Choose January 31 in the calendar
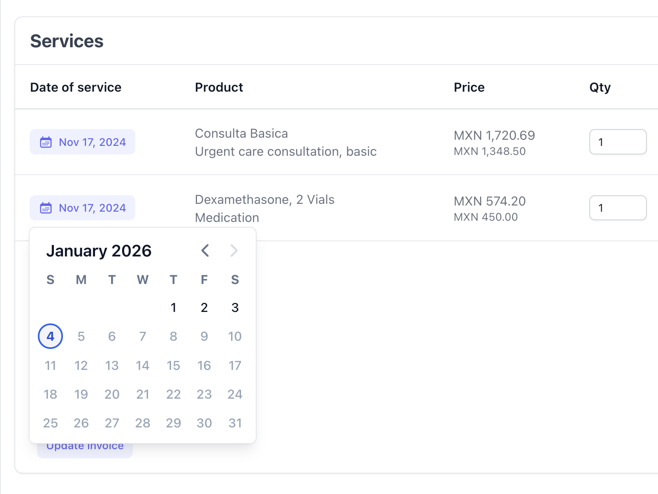This screenshot has width=658, height=494. [235, 423]
